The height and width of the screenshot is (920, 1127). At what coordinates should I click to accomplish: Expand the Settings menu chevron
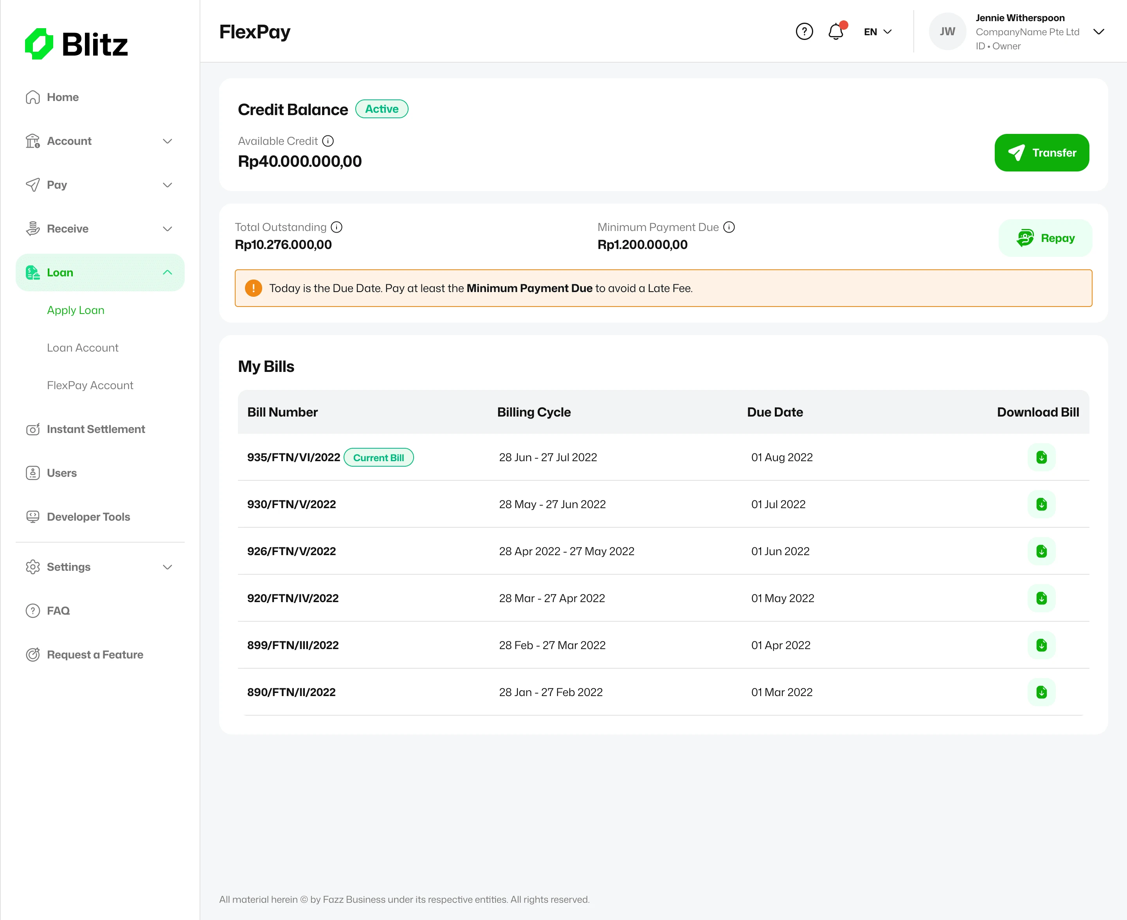point(167,567)
